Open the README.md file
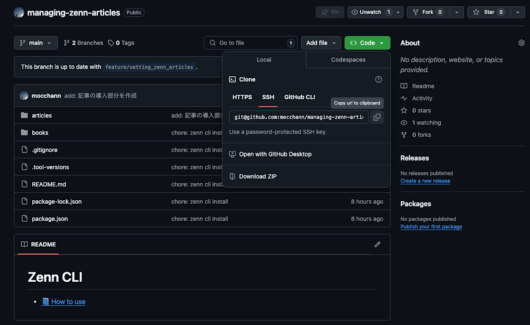This screenshot has width=530, height=325. click(49, 184)
